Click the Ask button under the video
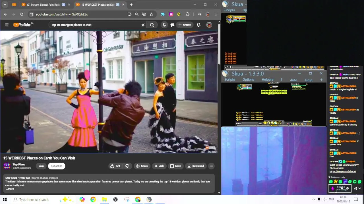 [x=159, y=166]
